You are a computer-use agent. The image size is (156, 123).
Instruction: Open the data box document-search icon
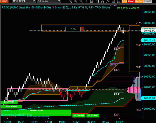click(92, 1)
